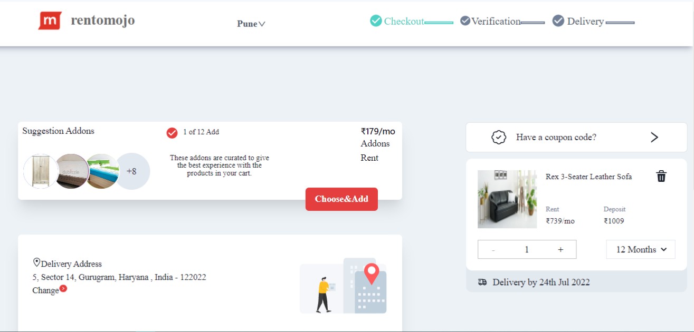Click the rentomojo logo icon
694x332 pixels.
pyautogui.click(x=50, y=21)
